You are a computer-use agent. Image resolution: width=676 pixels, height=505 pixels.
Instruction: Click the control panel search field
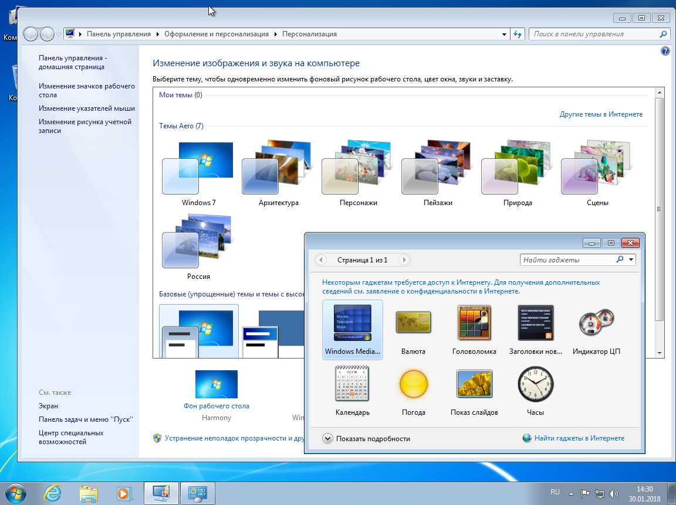595,34
